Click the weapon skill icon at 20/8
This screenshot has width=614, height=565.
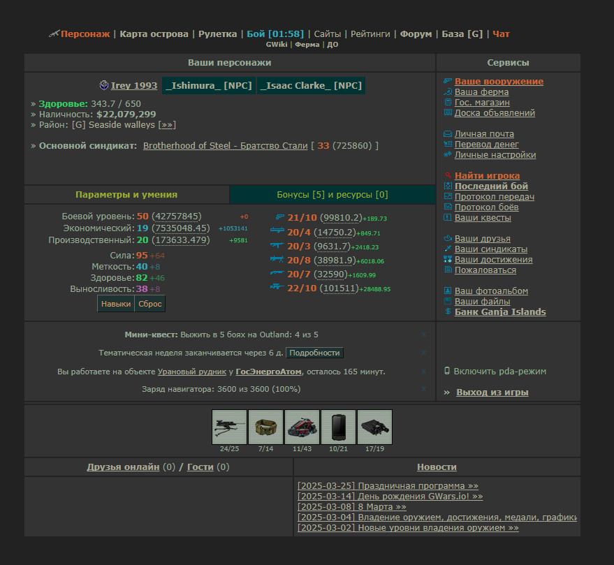(x=277, y=259)
